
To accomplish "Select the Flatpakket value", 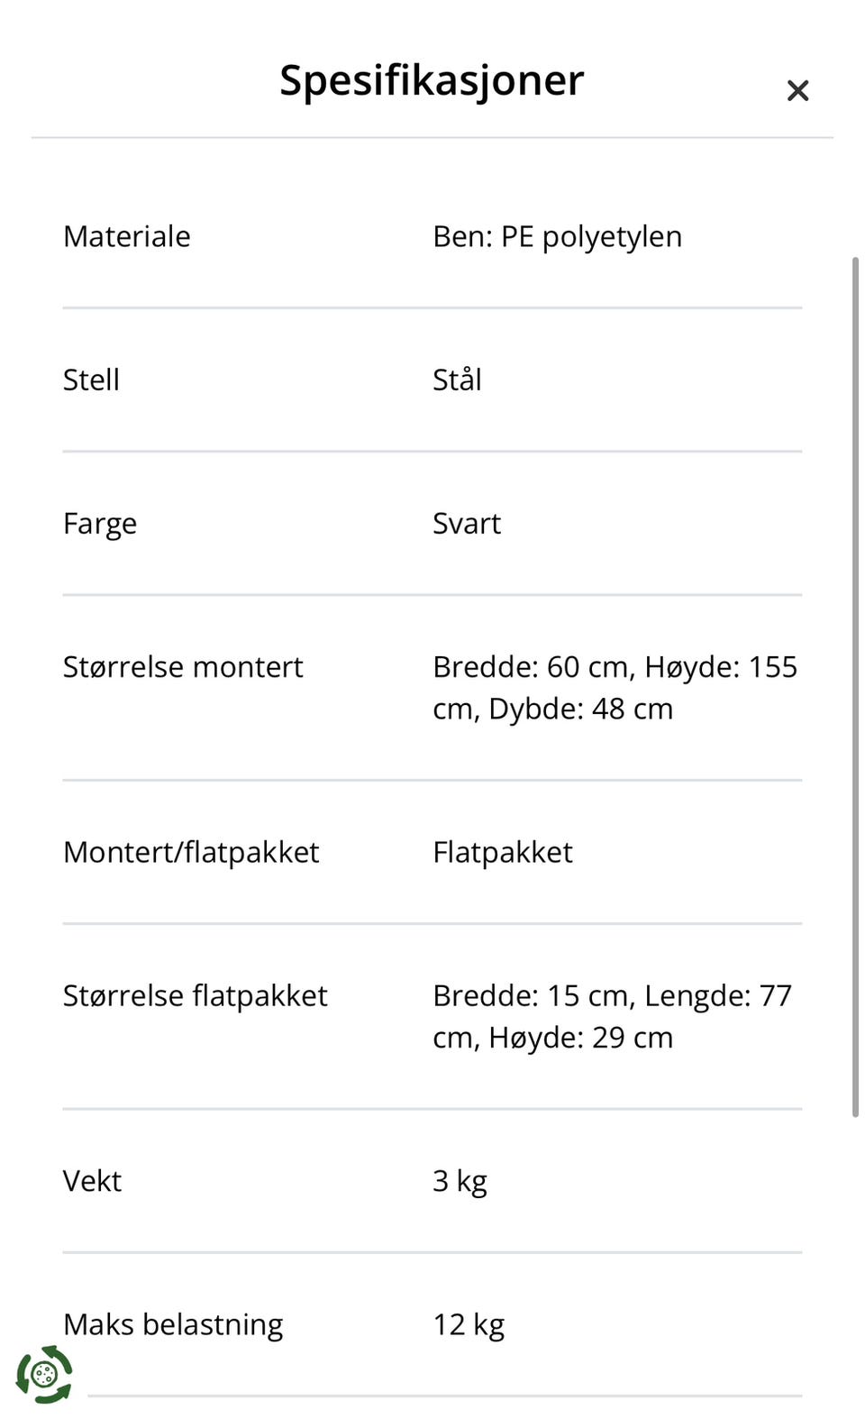I will click(503, 852).
